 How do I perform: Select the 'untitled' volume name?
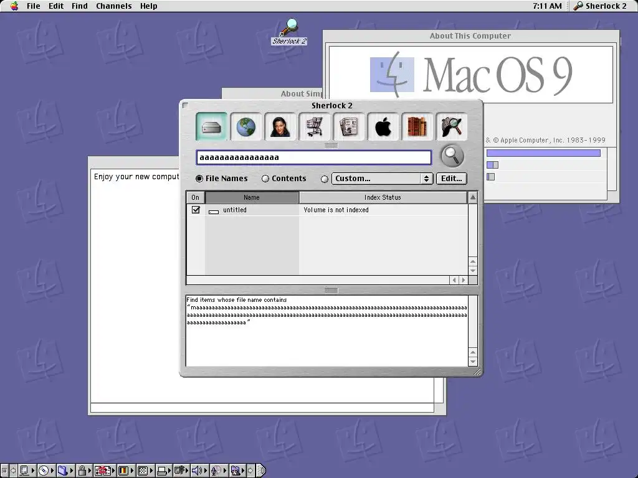point(235,210)
